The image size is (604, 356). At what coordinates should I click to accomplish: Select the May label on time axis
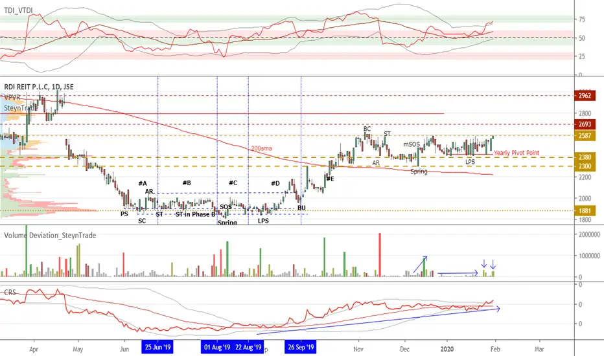coord(78,349)
